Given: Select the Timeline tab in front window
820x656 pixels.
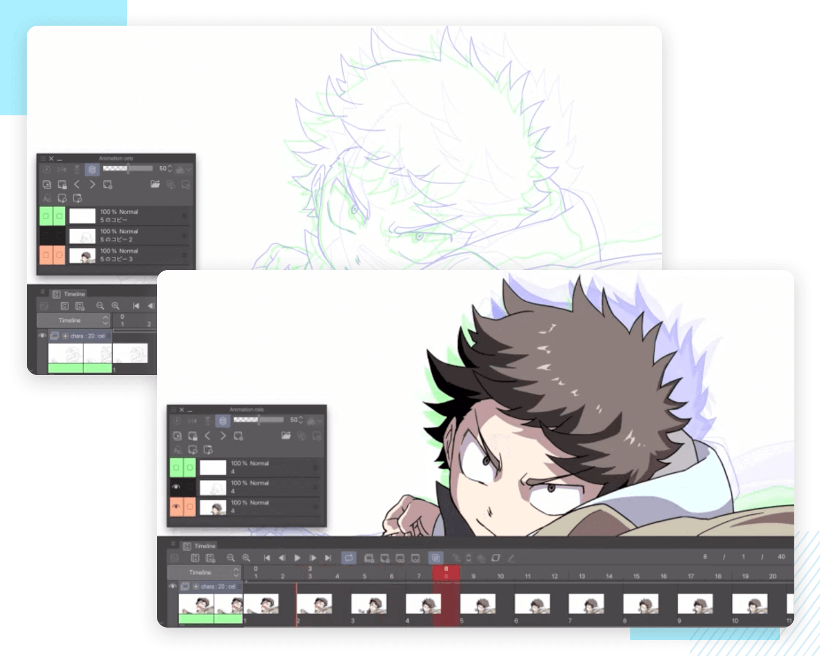Looking at the screenshot, I should pyautogui.click(x=200, y=546).
